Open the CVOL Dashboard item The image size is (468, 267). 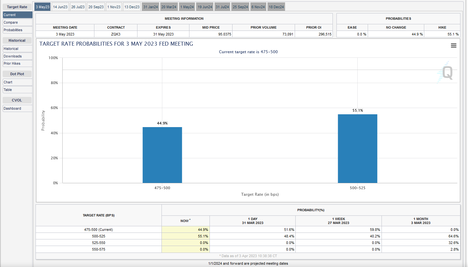[x=17, y=108]
